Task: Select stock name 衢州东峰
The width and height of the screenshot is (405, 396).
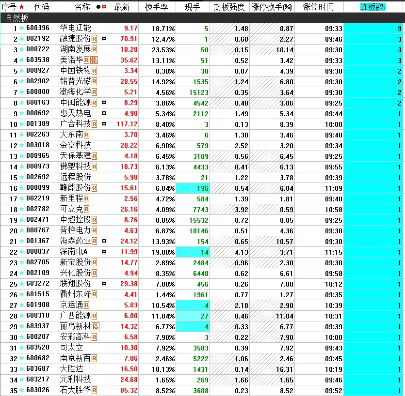Action: [75, 294]
